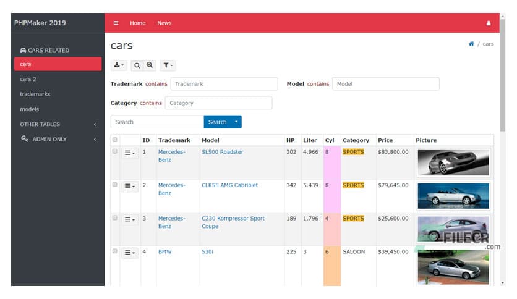517x299 pixels.
Task: Tick the checkbox for BMW row
Action: 114,251
